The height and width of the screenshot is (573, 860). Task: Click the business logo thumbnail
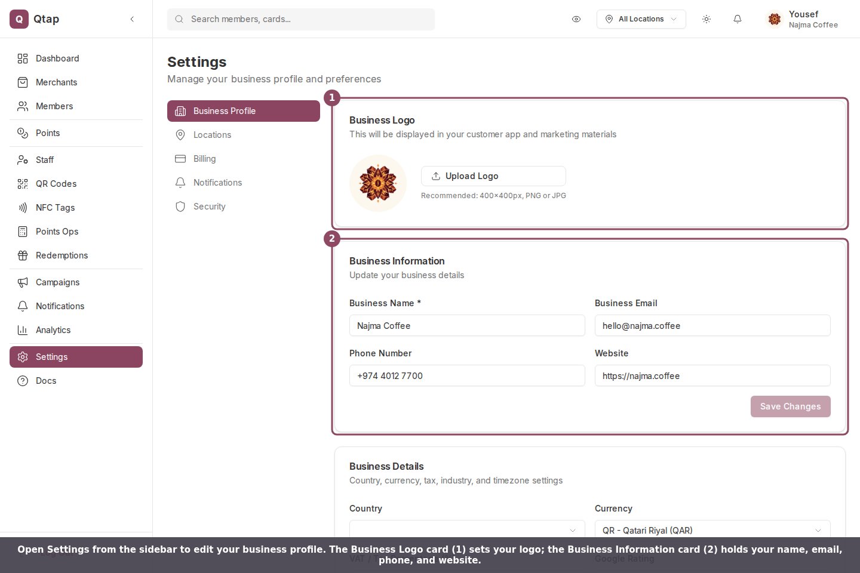(378, 183)
